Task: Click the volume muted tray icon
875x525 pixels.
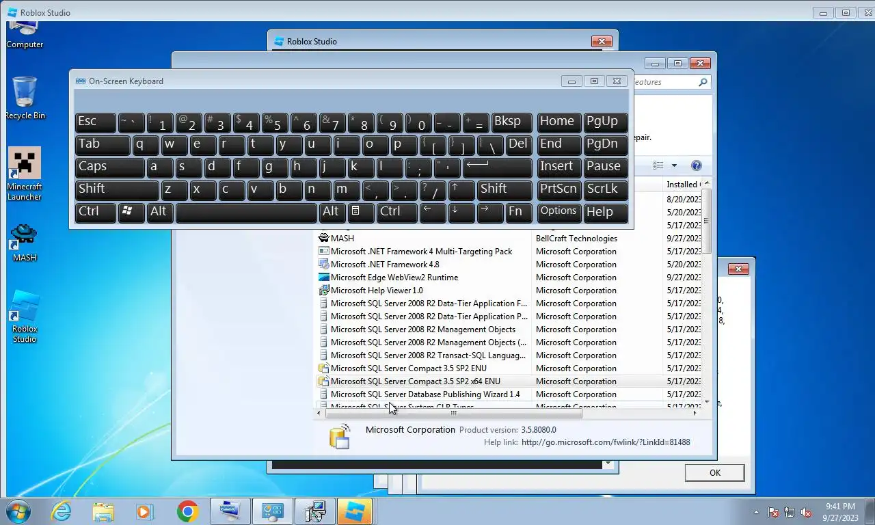Action: pyautogui.click(x=806, y=512)
